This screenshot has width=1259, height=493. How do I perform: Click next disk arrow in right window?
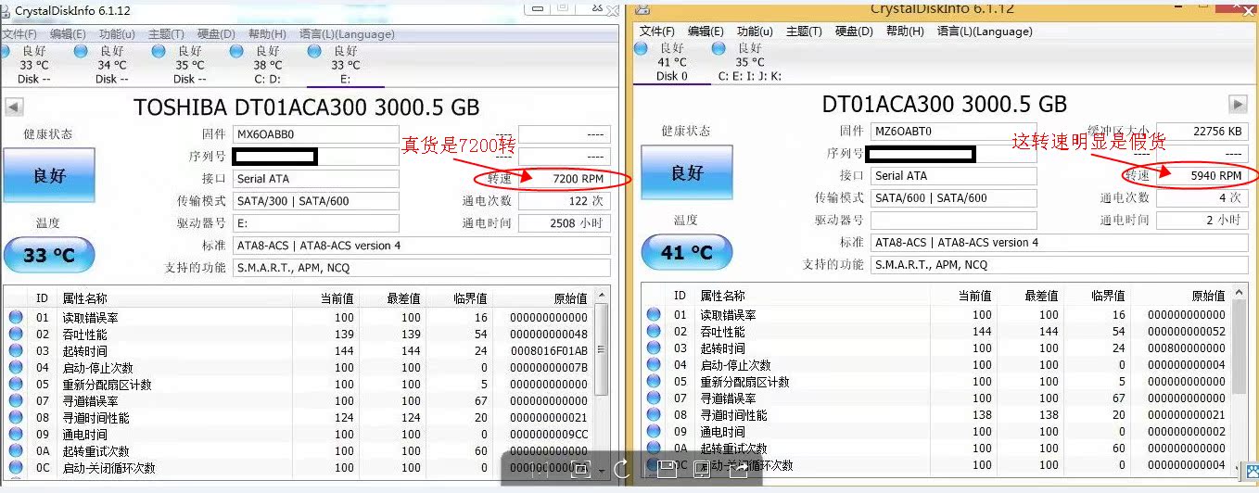(1237, 104)
